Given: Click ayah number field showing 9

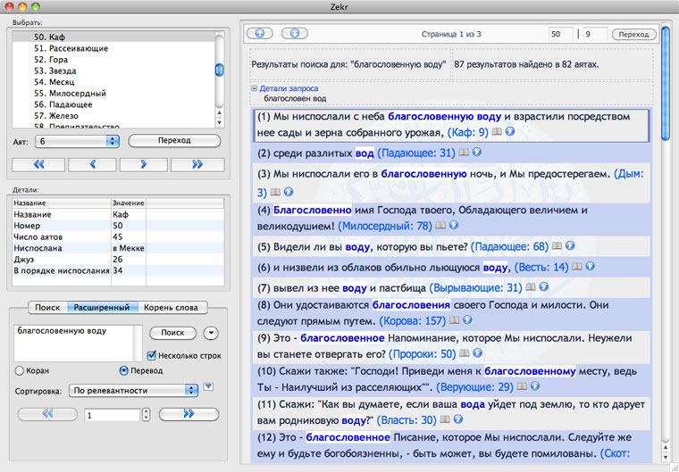Looking at the screenshot, I should pos(594,34).
